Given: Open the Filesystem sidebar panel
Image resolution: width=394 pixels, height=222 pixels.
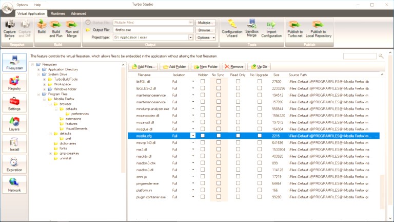Looking at the screenshot, I should [x=14, y=62].
